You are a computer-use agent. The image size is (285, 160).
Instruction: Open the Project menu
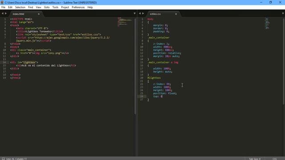click(65, 7)
